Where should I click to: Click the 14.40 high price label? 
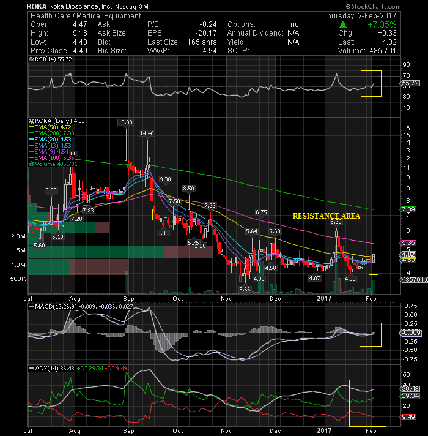click(147, 133)
